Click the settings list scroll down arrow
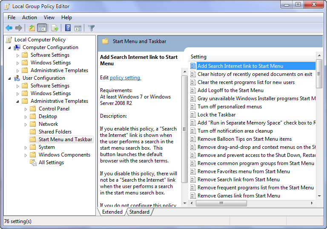Viewport: 327px width, 229px height. tap(319, 196)
